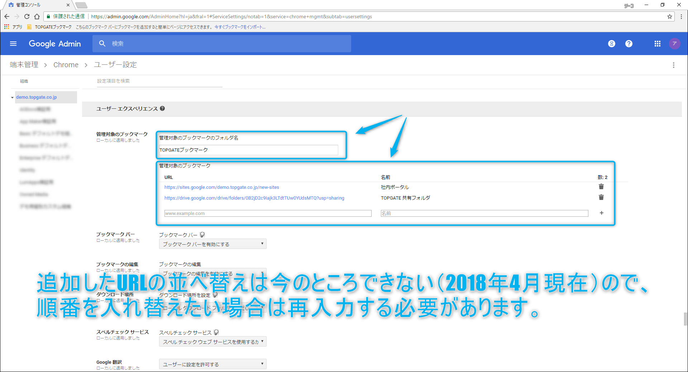The height and width of the screenshot is (372, 688).
Task: Open the sites.google.com new-sites bookmark URL
Action: (221, 187)
